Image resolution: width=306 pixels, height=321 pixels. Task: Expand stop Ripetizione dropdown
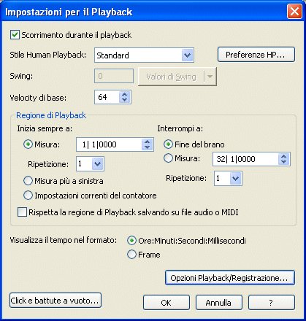click(x=235, y=179)
